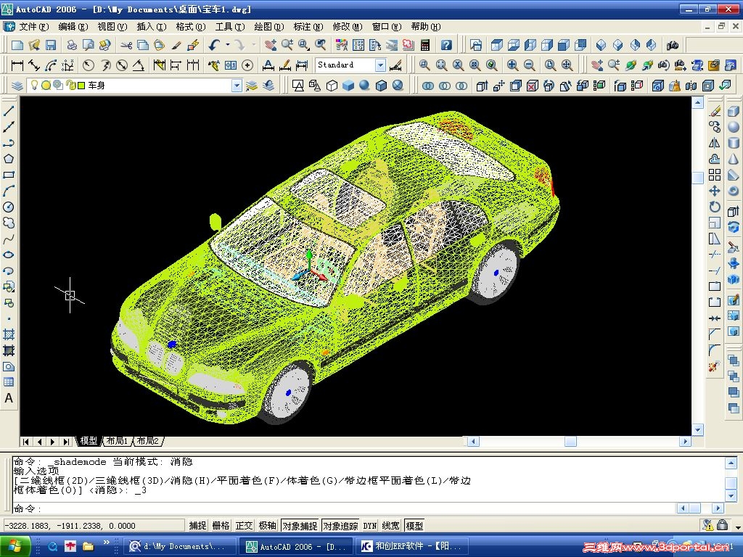Open the d:\My Documents taskbar button

180,547
